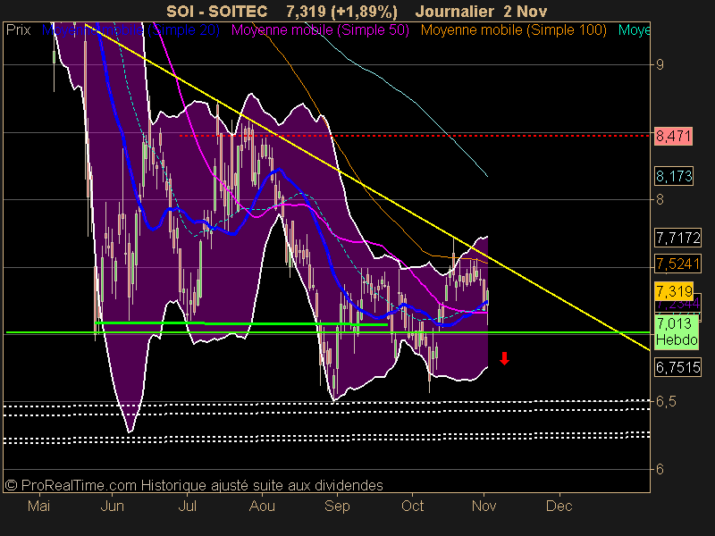Click the red down arrow marker on chart
Screen dimensions: 715x536
(504, 358)
